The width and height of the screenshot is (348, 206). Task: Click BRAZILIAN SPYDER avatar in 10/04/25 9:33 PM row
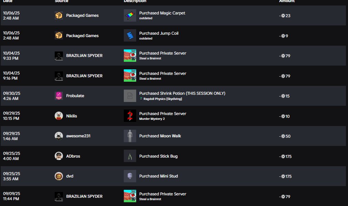pyautogui.click(x=59, y=56)
